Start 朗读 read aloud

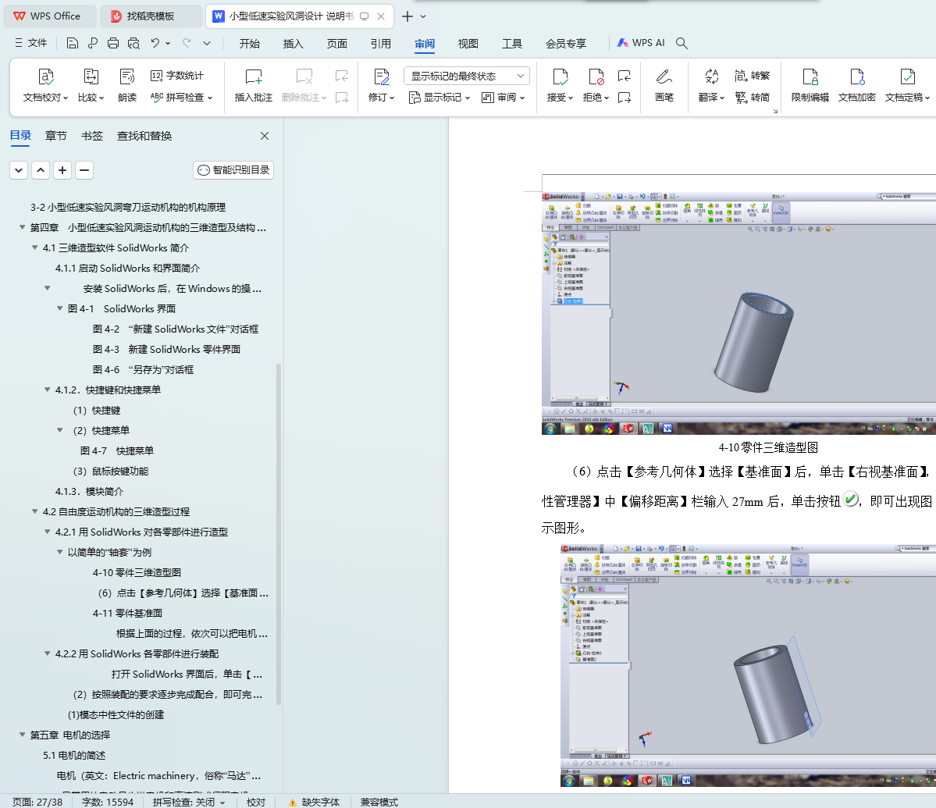click(x=127, y=85)
